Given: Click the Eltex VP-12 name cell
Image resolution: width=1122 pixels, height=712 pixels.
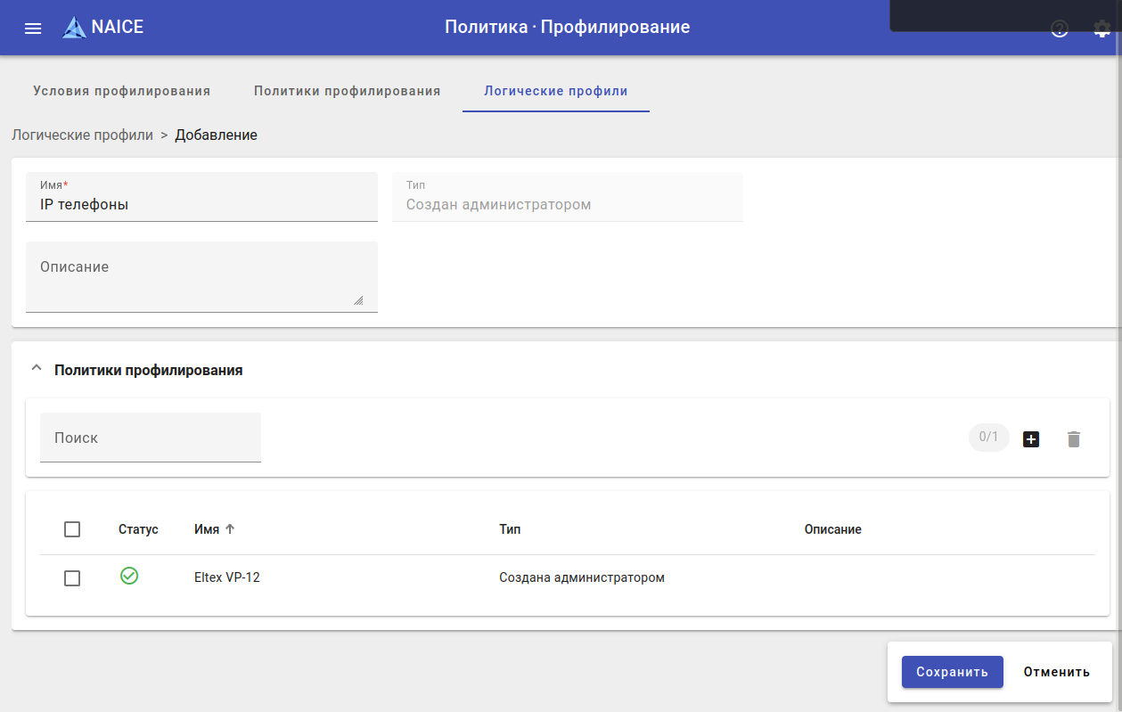Looking at the screenshot, I should click(x=227, y=577).
